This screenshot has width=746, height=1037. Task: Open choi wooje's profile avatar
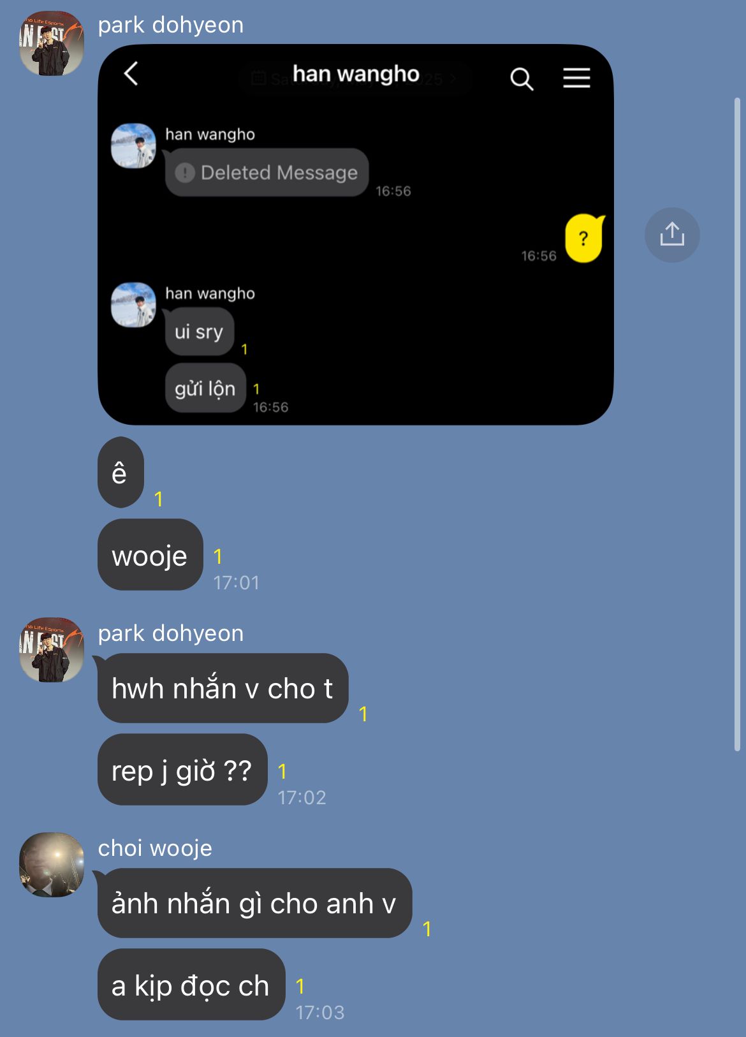52,865
